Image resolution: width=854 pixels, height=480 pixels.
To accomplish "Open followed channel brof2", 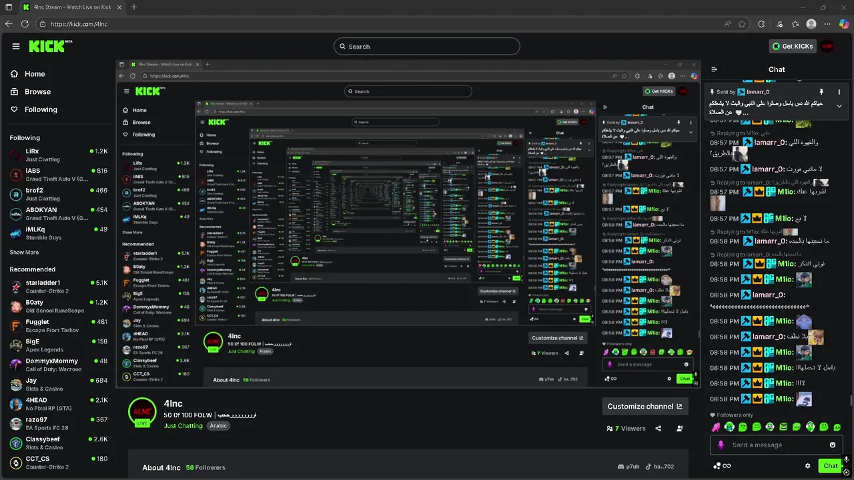I will pyautogui.click(x=58, y=194).
